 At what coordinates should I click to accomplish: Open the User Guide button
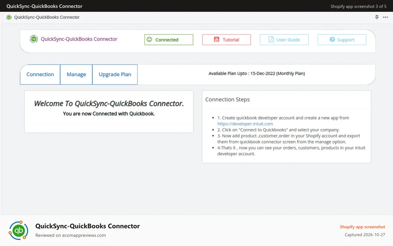click(284, 40)
